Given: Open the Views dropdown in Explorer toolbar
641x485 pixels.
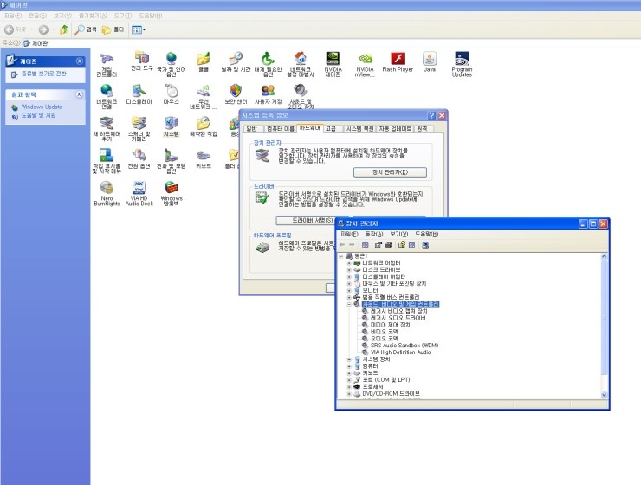Looking at the screenshot, I should [x=139, y=29].
